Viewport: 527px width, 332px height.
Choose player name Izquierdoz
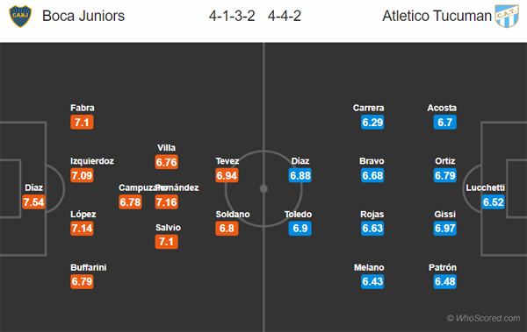pos(92,161)
